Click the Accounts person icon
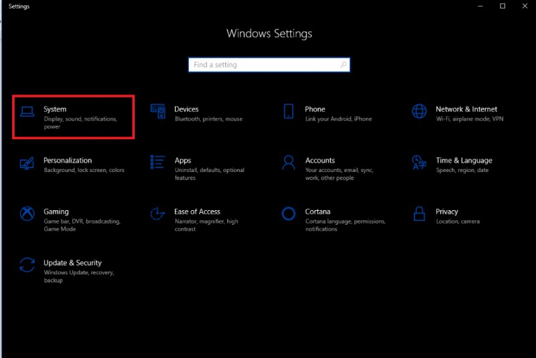This screenshot has width=536, height=358. point(289,163)
